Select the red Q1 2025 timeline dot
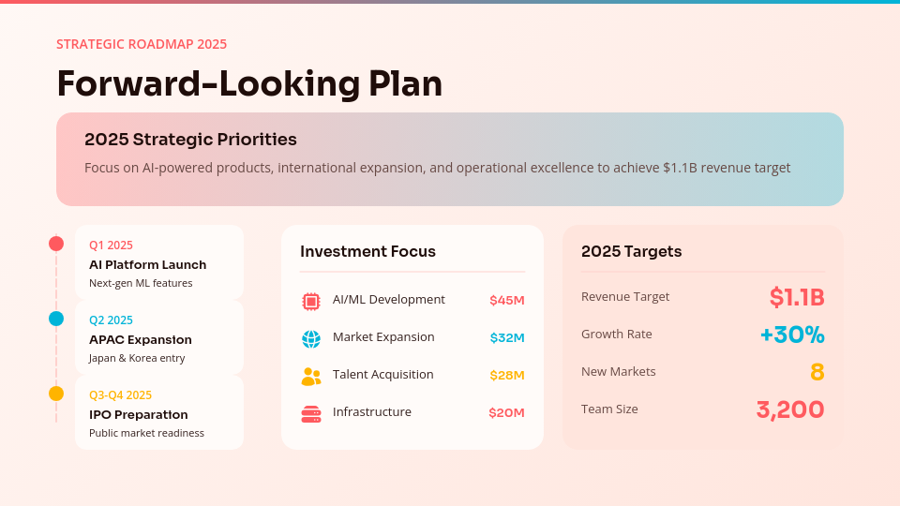Viewport: 900px width, 506px height. coord(56,244)
